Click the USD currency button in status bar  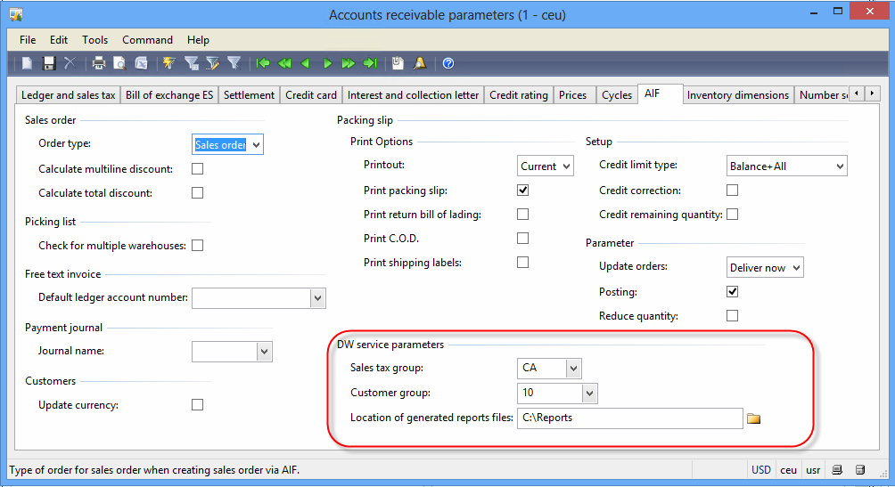point(760,469)
